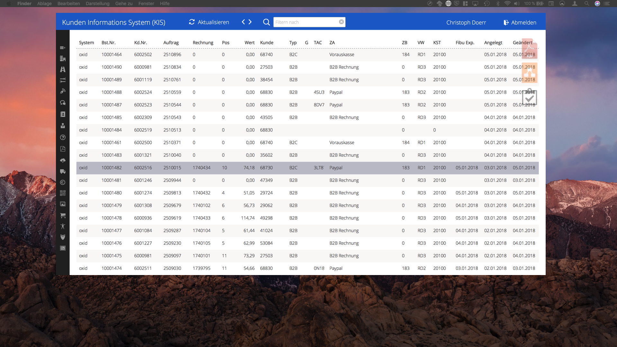The image size is (617, 347).
Task: Click the Fibu Exp. column header
Action: [x=465, y=43]
